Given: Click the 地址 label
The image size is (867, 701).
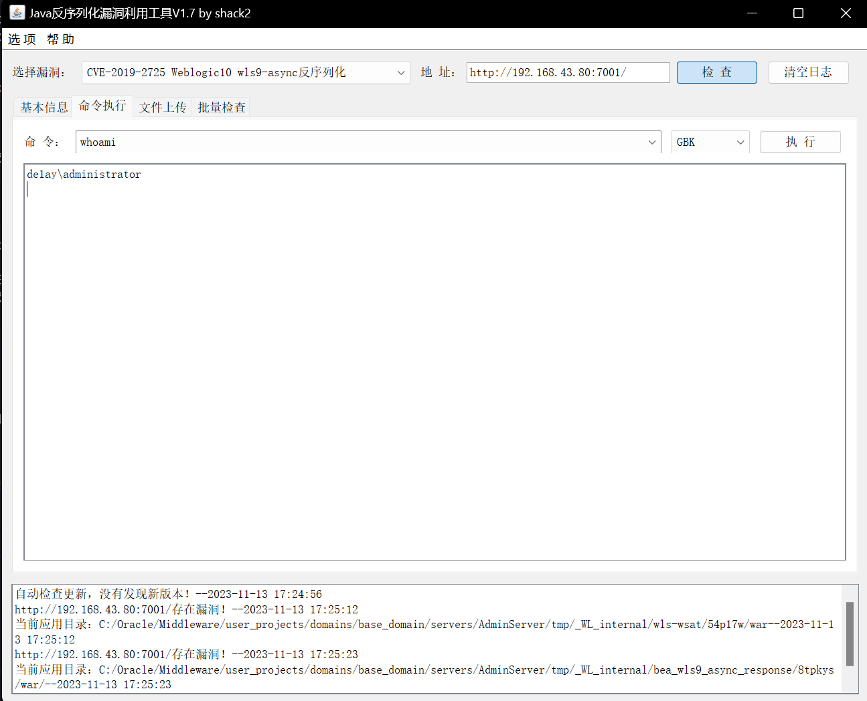Looking at the screenshot, I should tap(438, 72).
